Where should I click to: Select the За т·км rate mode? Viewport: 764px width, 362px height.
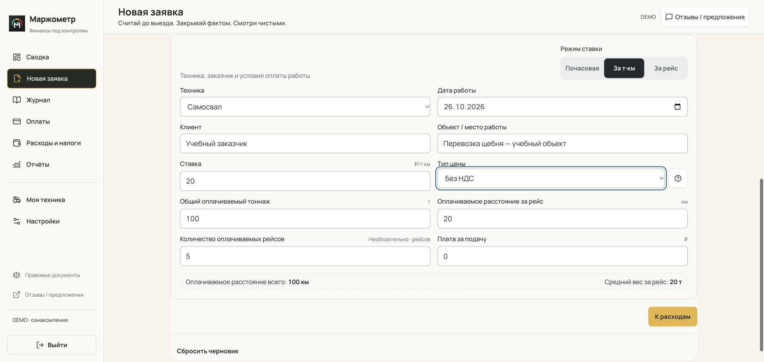(624, 68)
